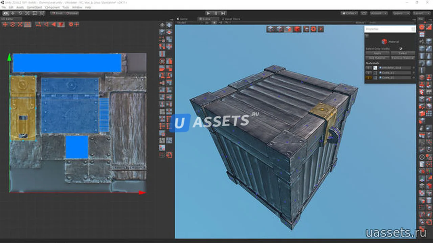Viewport: 433px width, 243px height.
Task: Select the solid red cube mode icon in scene
Action: (297, 29)
